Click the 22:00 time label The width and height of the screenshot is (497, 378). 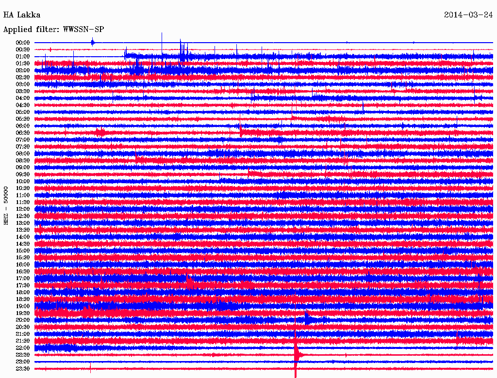coord(23,347)
